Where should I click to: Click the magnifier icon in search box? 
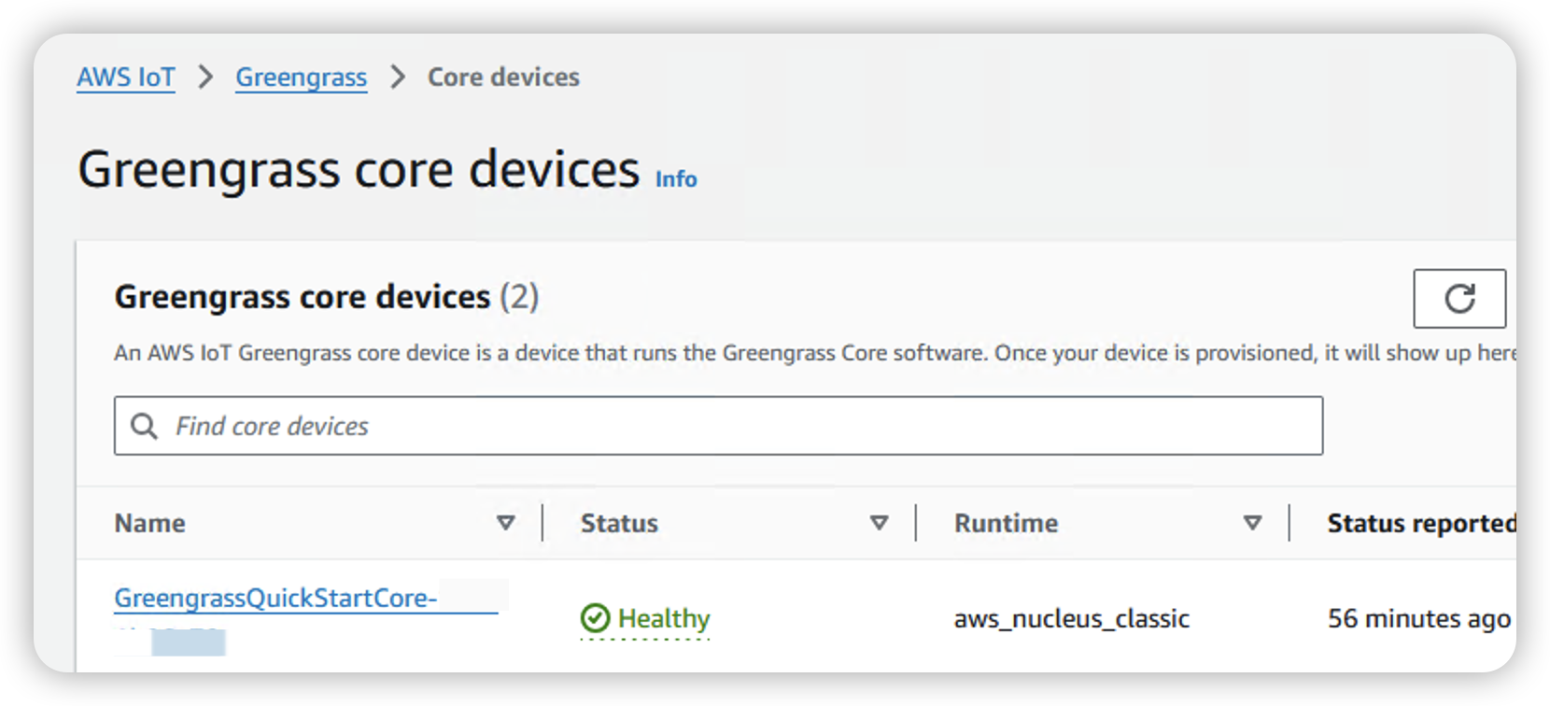tap(144, 426)
